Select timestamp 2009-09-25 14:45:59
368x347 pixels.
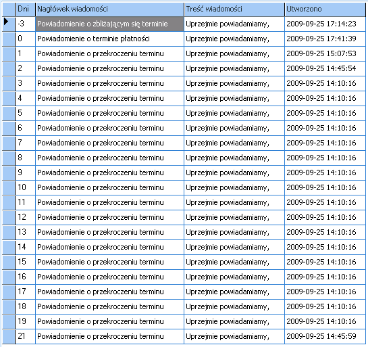(x=325, y=336)
